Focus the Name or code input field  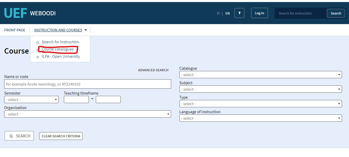coord(88,84)
